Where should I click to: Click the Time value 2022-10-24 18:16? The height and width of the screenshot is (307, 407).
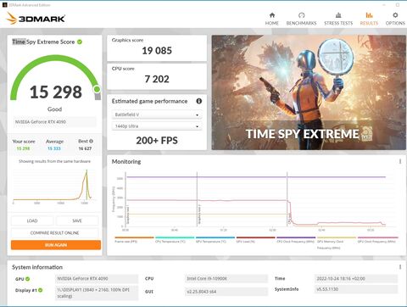[x=356, y=279]
